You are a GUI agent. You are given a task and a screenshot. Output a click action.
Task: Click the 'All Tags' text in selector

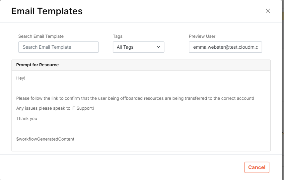(125, 47)
